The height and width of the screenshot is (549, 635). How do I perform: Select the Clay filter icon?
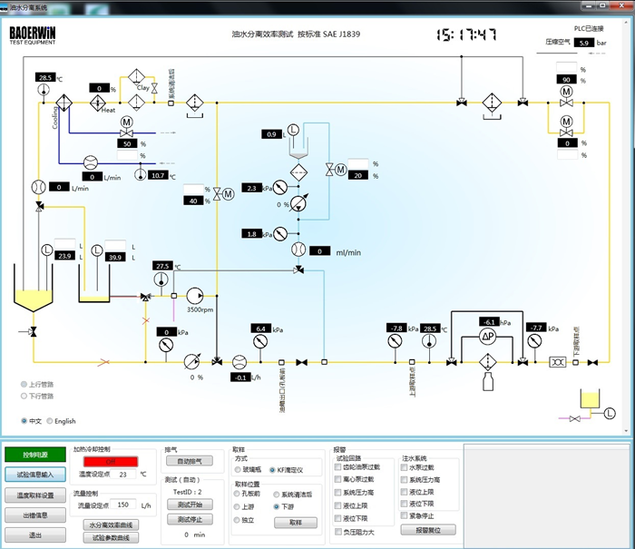[x=136, y=77]
